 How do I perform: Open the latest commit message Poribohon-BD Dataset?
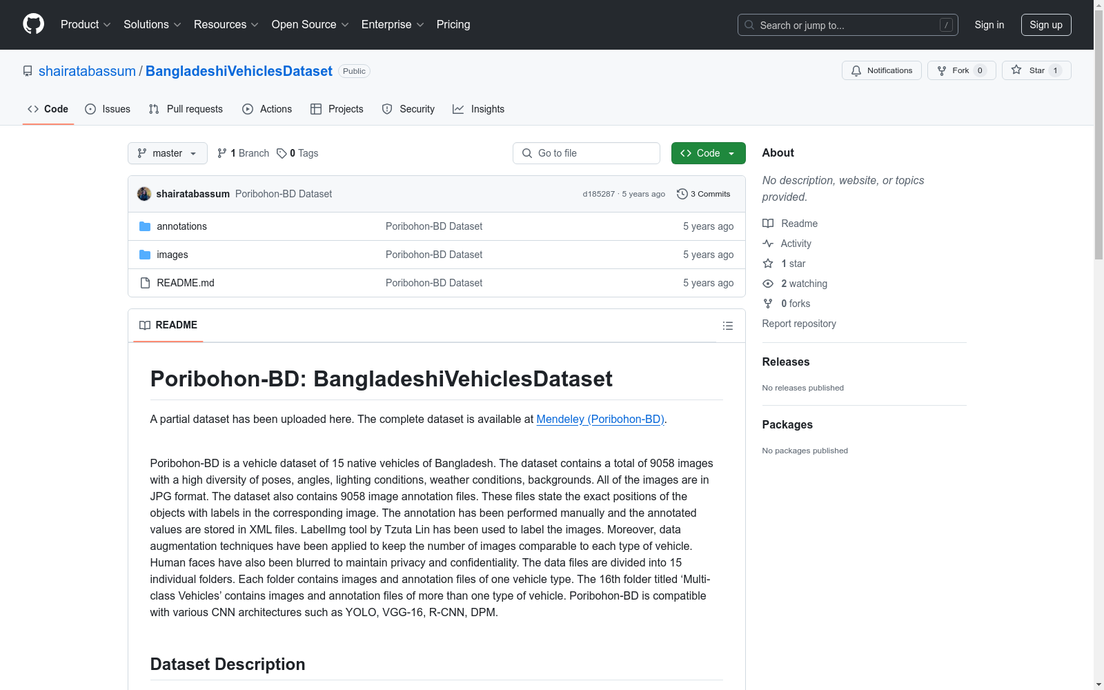284,194
